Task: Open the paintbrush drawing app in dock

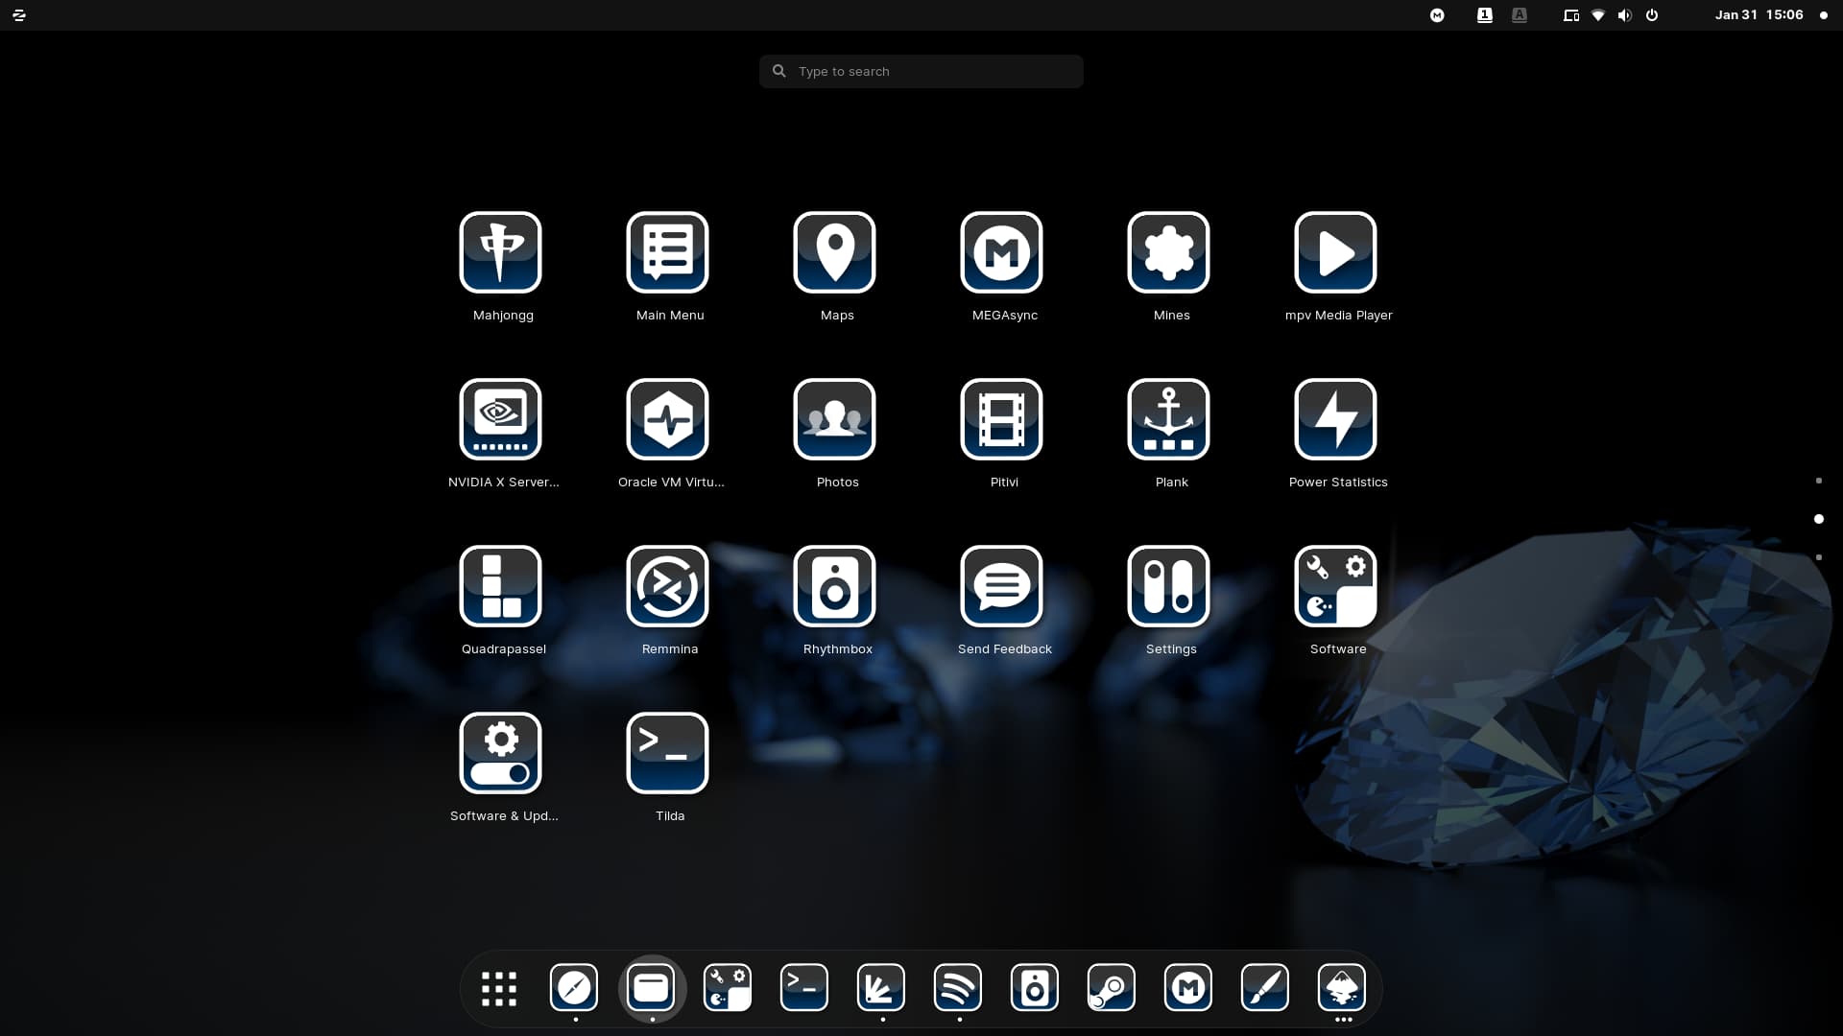Action: pos(1265,988)
